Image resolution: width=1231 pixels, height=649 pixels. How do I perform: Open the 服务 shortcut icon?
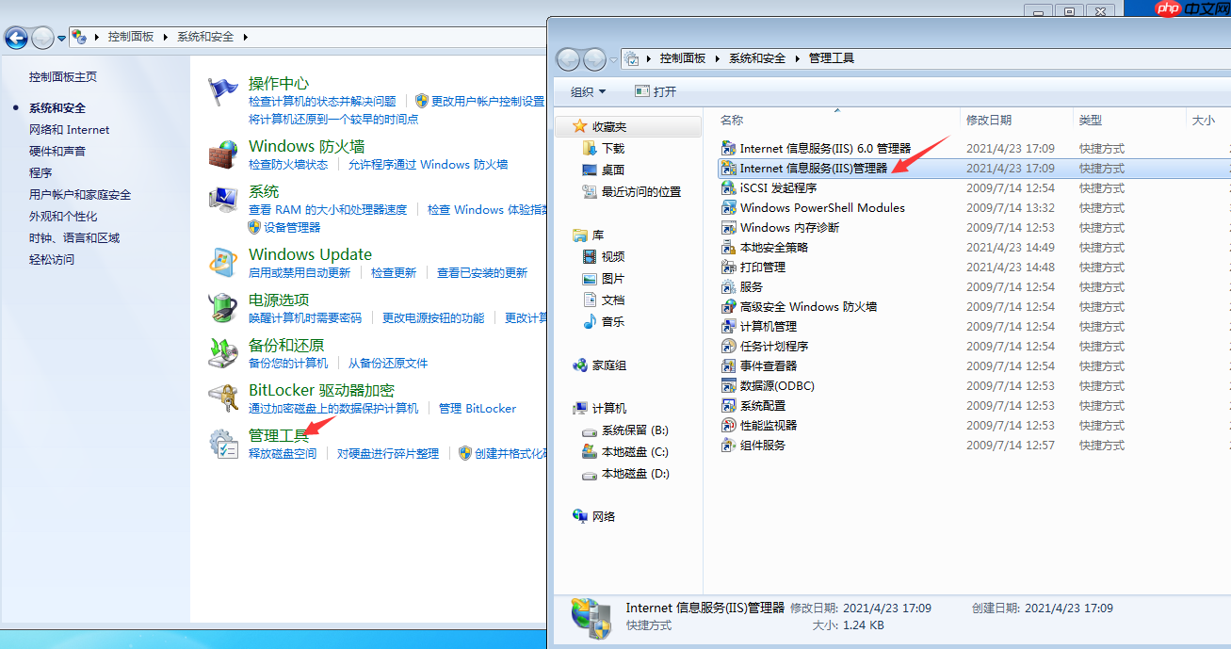(x=728, y=286)
